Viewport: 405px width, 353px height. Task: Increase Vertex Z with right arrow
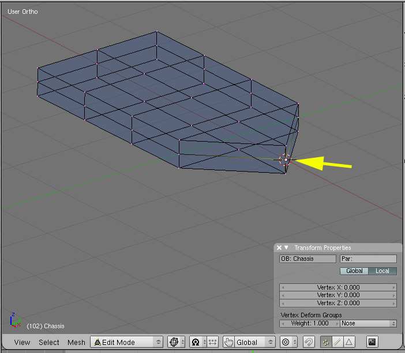pyautogui.click(x=393, y=303)
